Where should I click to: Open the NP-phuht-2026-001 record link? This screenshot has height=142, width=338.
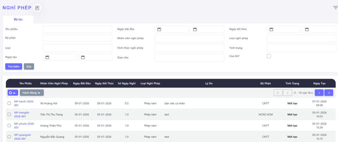pos(24,125)
